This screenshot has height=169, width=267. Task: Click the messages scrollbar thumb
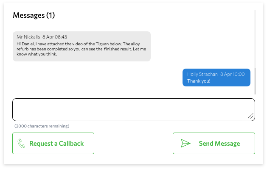[255, 81]
